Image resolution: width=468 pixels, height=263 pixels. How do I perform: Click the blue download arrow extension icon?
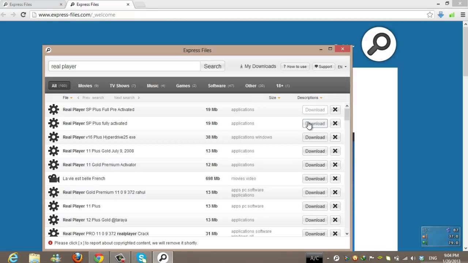441,15
